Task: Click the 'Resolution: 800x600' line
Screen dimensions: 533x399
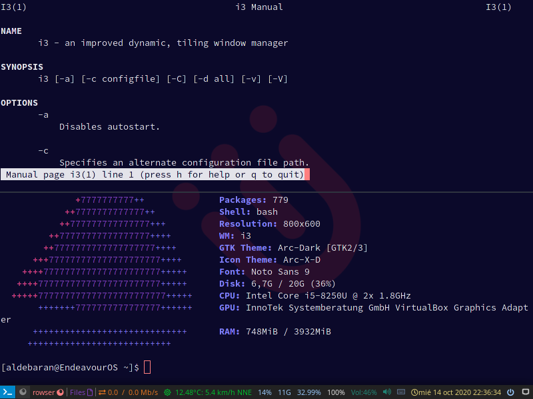Action: (x=270, y=224)
